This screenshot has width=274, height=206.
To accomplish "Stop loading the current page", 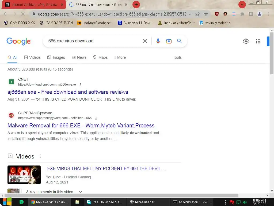I will pos(23,14).
